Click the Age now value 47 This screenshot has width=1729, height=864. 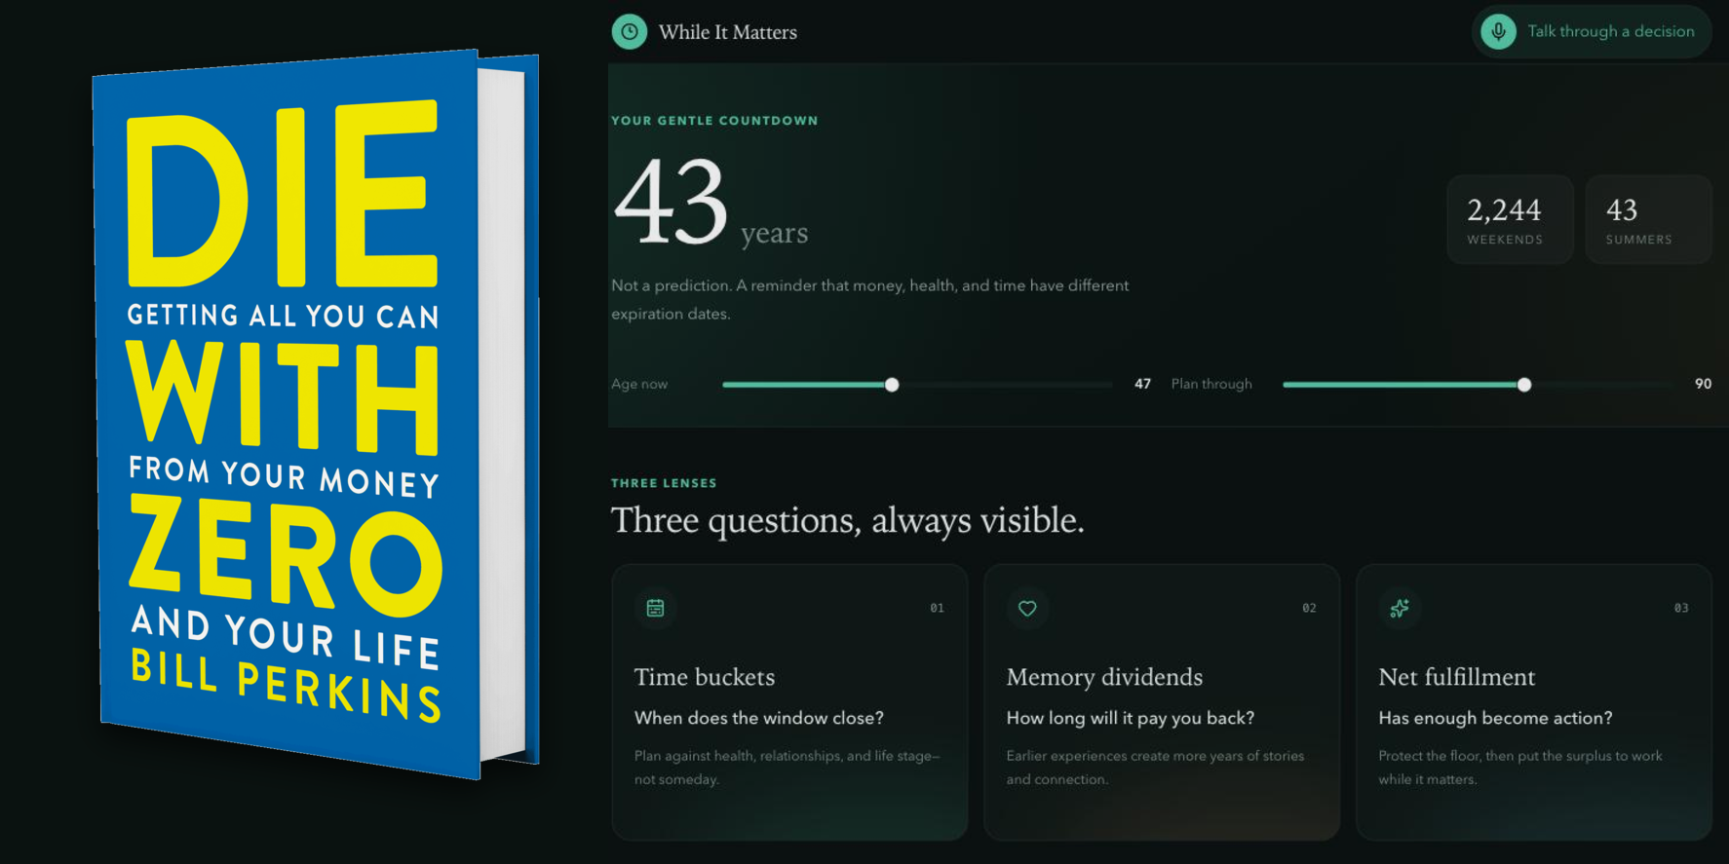point(1142,384)
